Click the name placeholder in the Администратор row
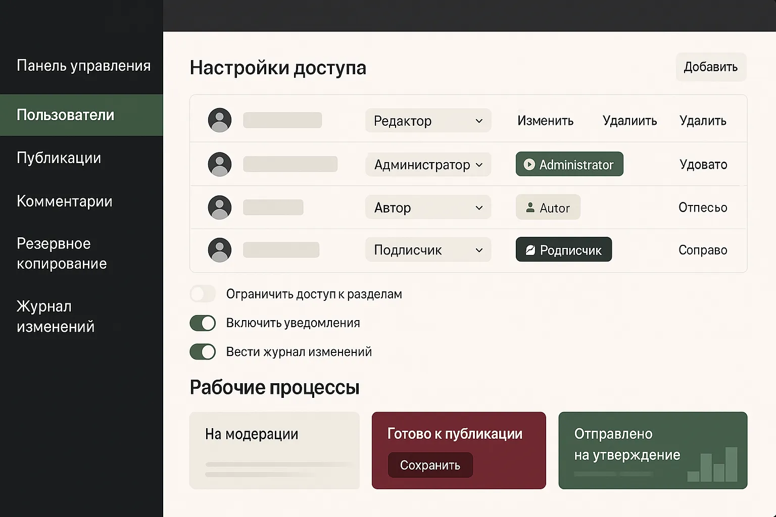This screenshot has width=776, height=517. click(290, 164)
